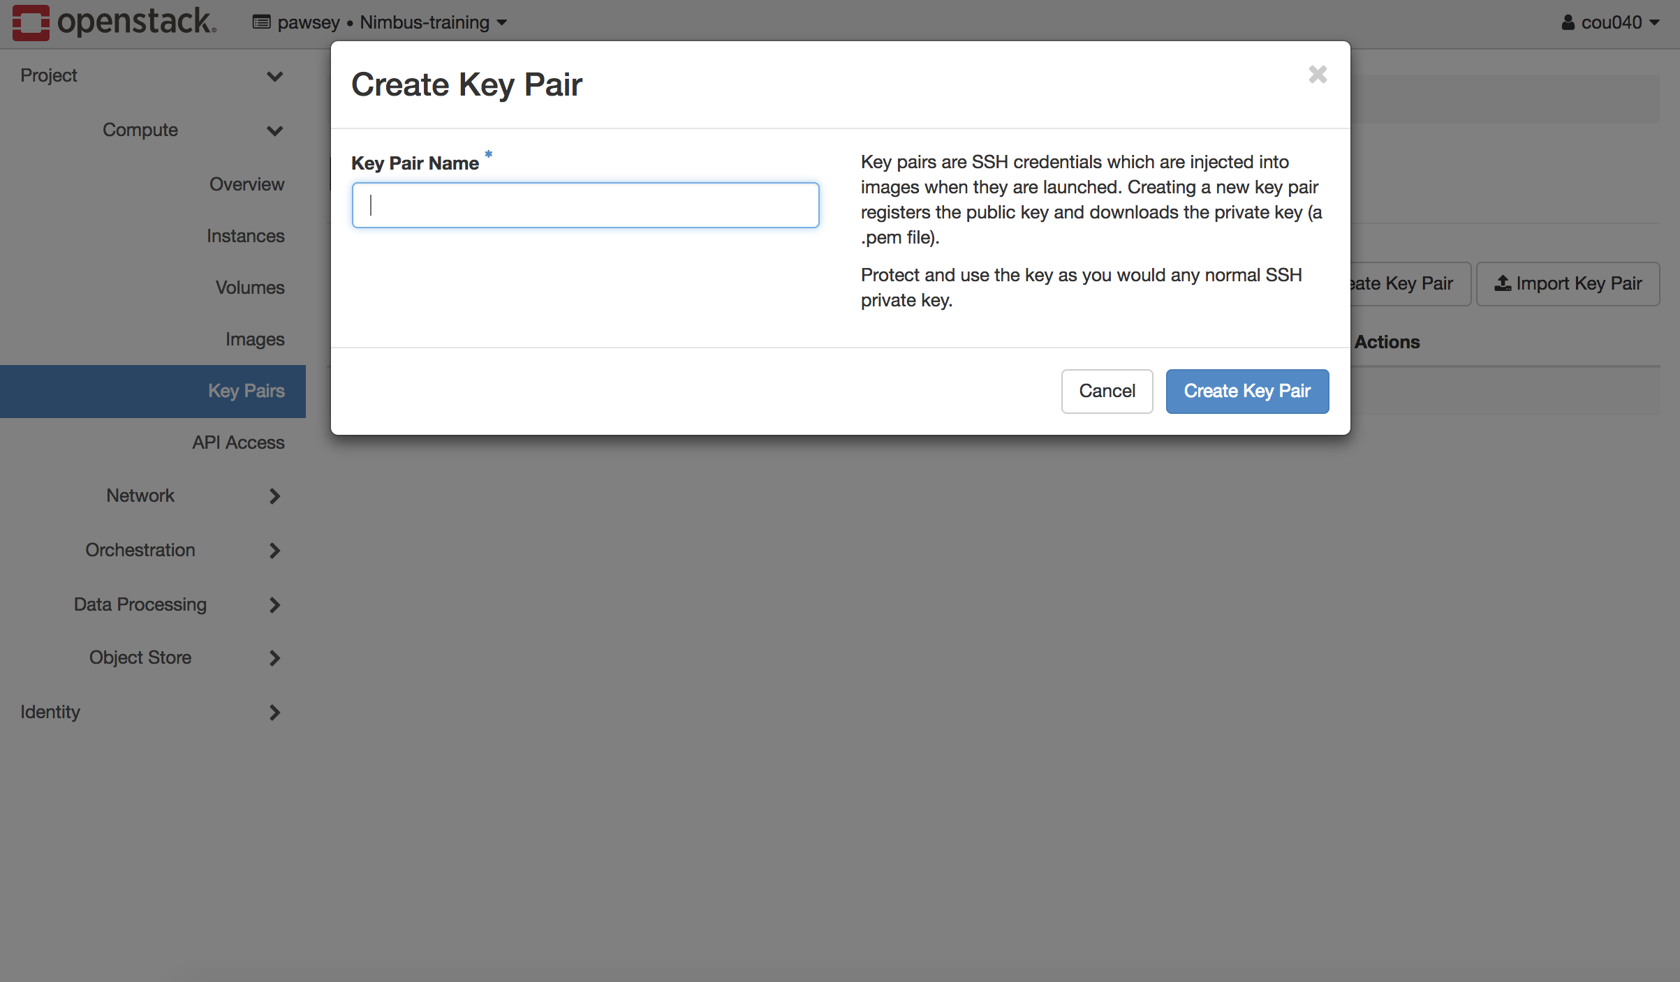Screen dimensions: 1680x982
Task: Click the Cancel button
Action: 1107,390
